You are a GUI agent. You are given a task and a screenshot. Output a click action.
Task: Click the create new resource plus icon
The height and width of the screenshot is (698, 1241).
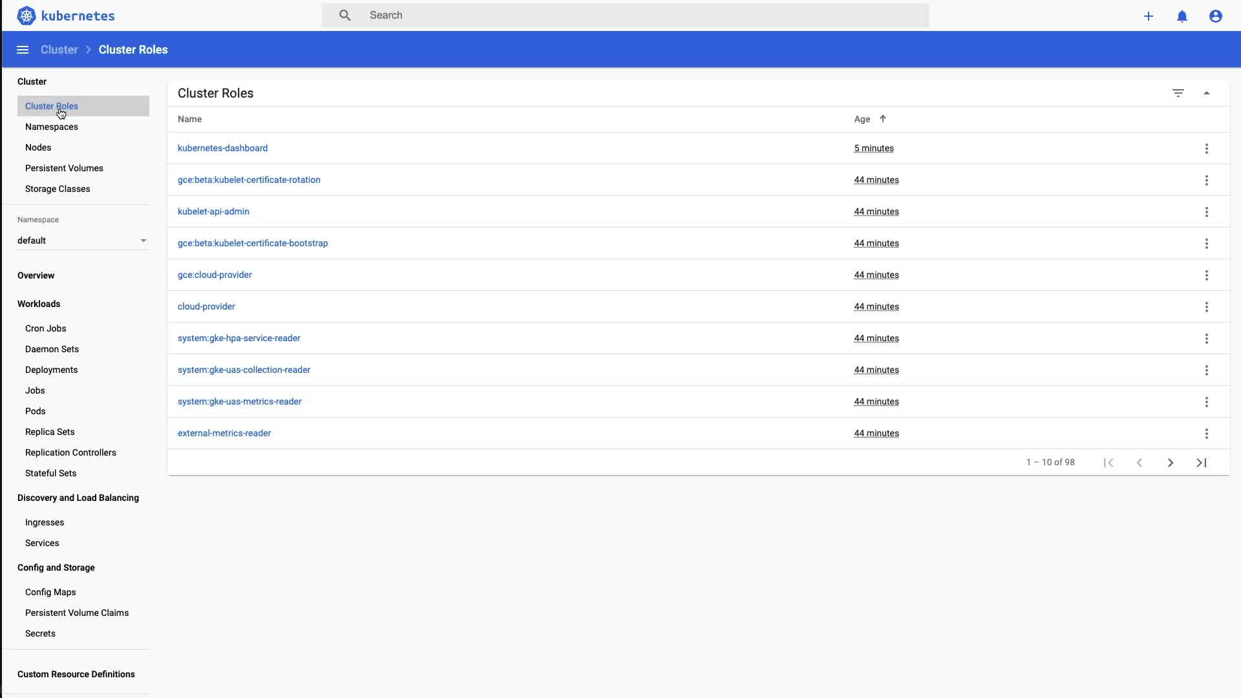coord(1149,16)
